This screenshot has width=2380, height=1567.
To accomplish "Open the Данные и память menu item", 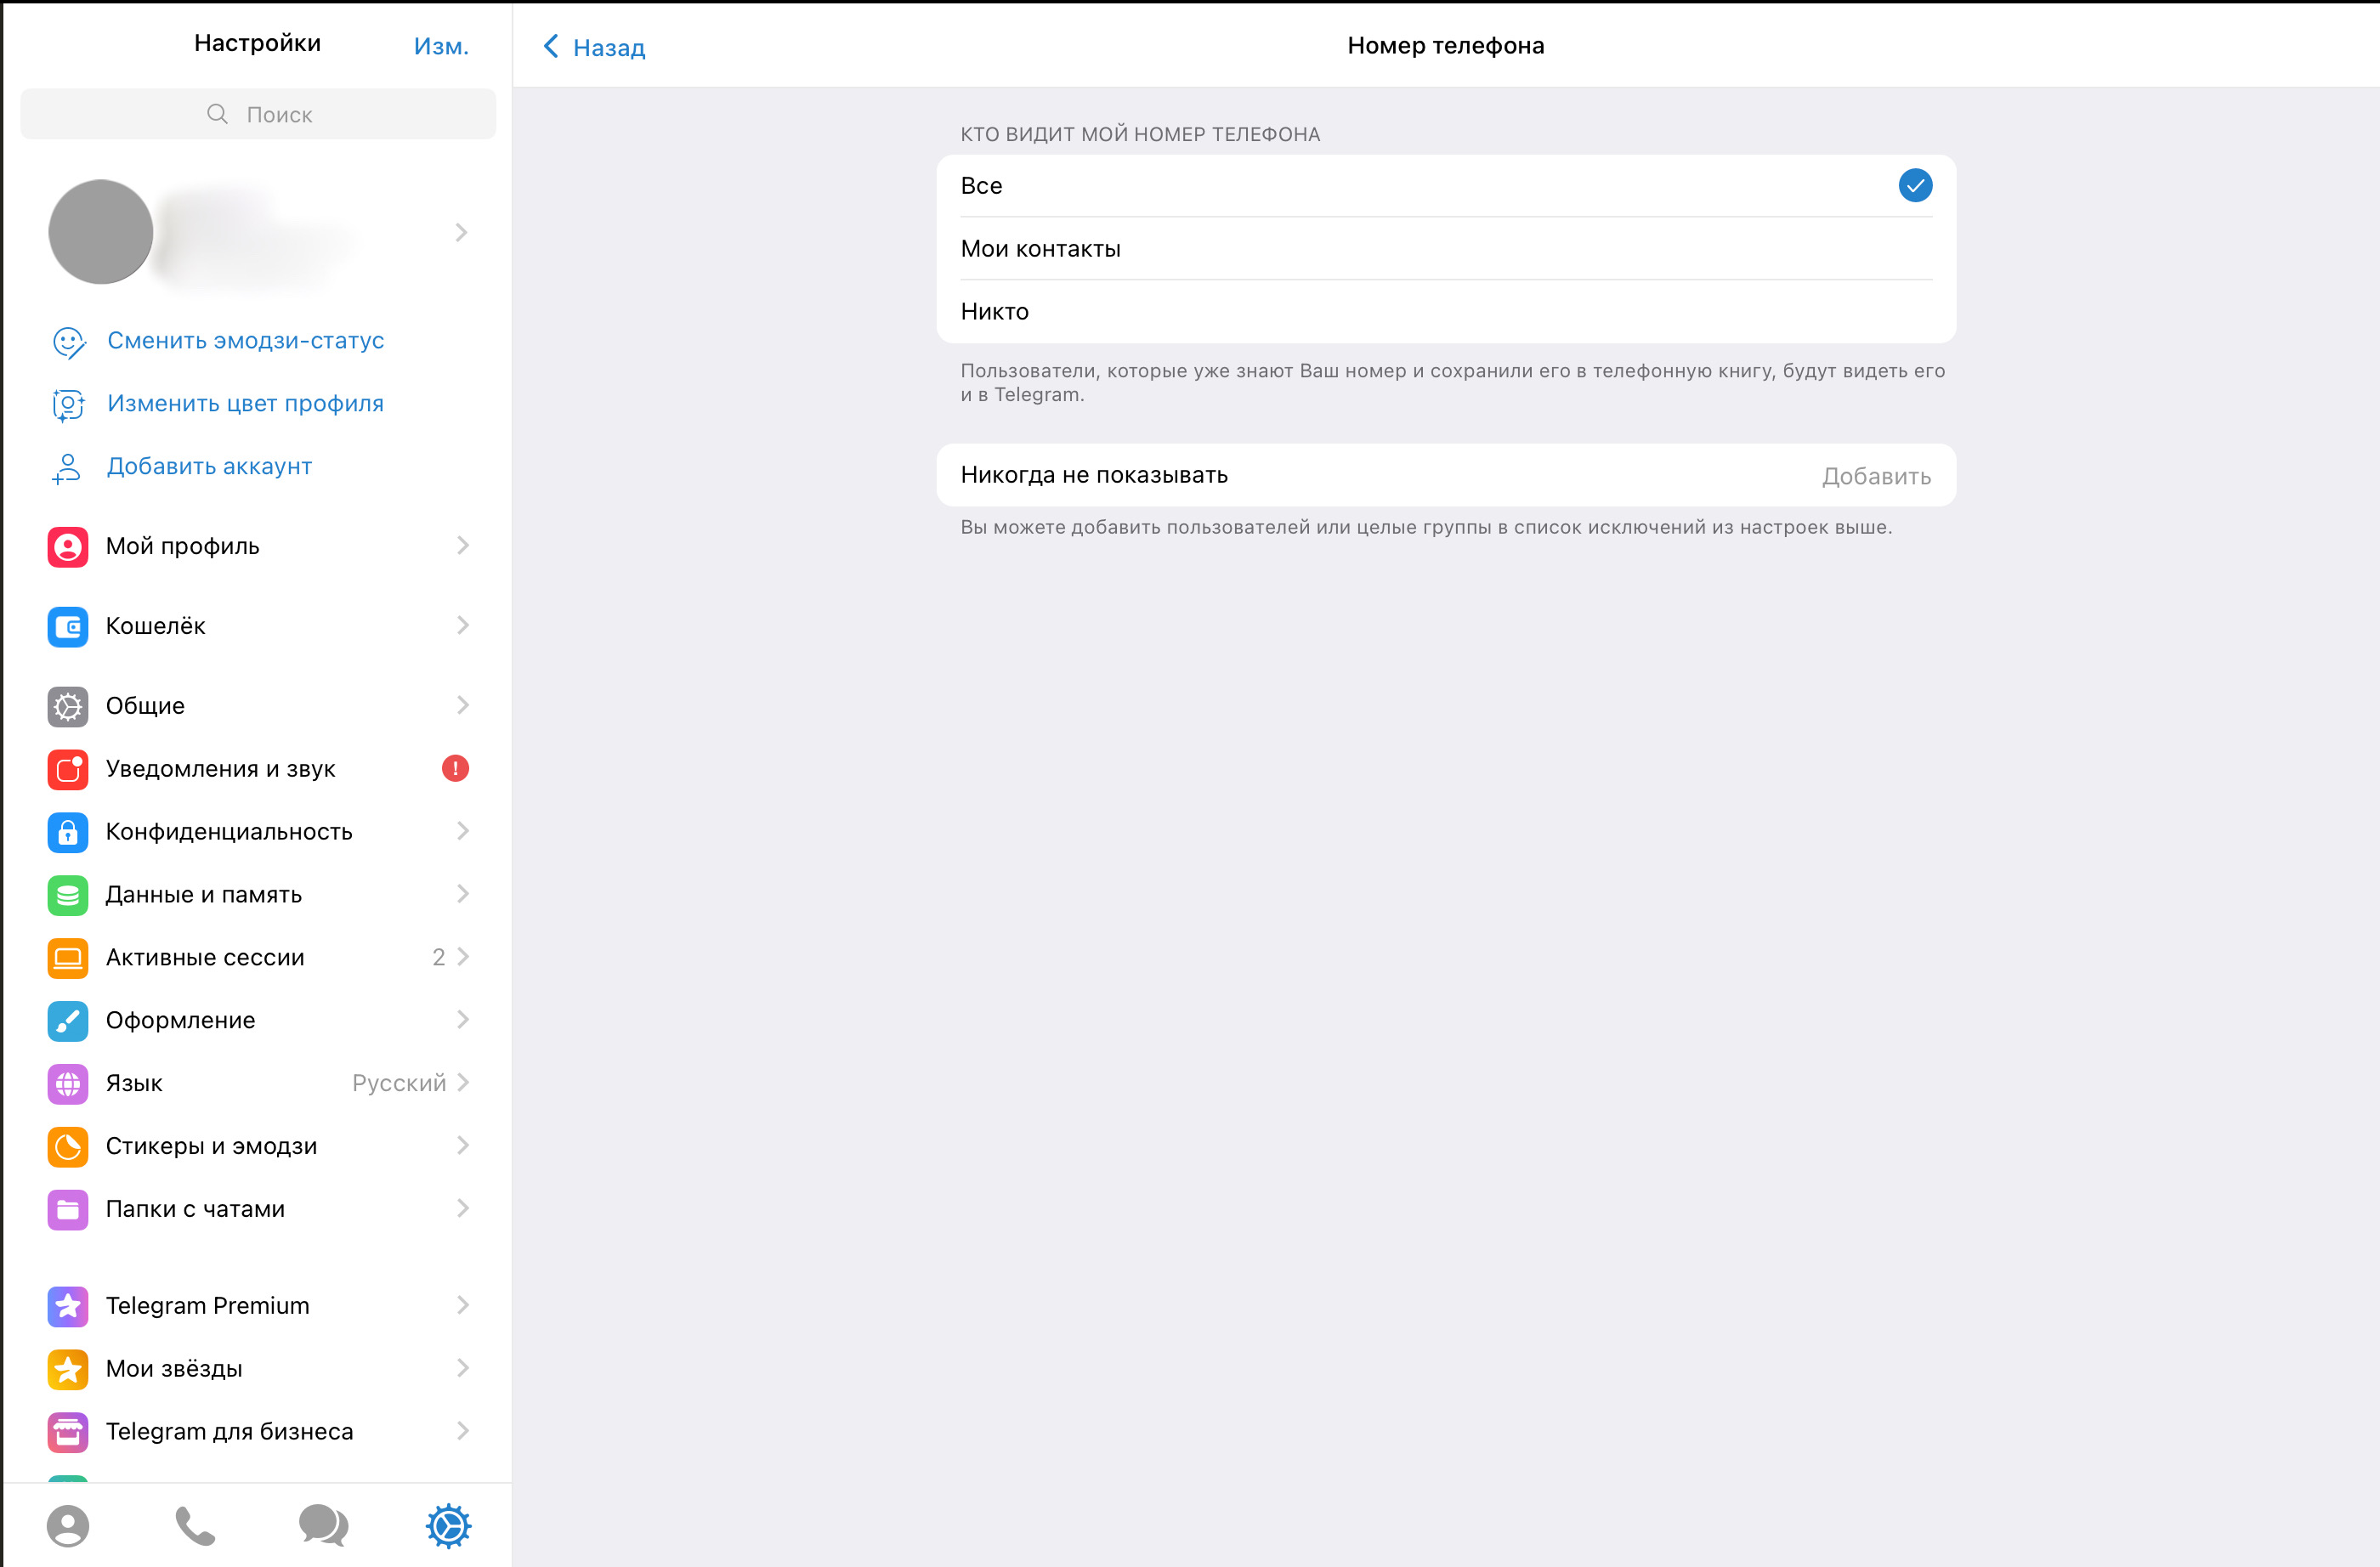I will pyautogui.click(x=258, y=894).
